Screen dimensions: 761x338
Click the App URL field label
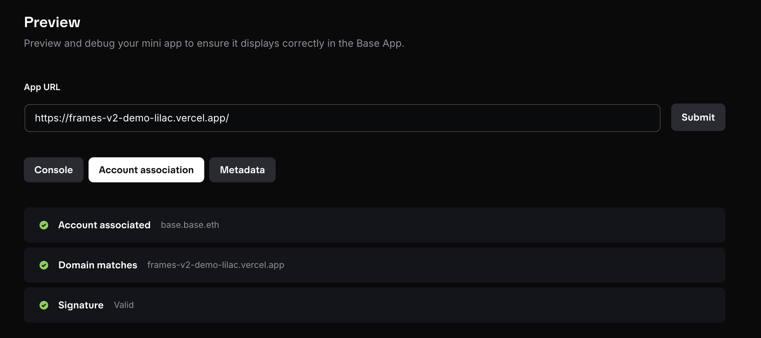[x=42, y=87]
